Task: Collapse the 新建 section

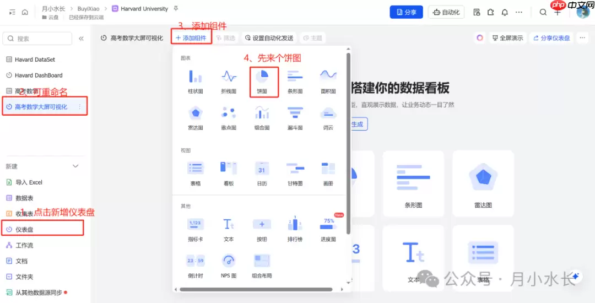Action: click(x=75, y=166)
